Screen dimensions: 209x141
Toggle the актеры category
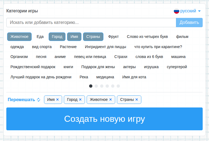pyautogui.click(x=129, y=67)
